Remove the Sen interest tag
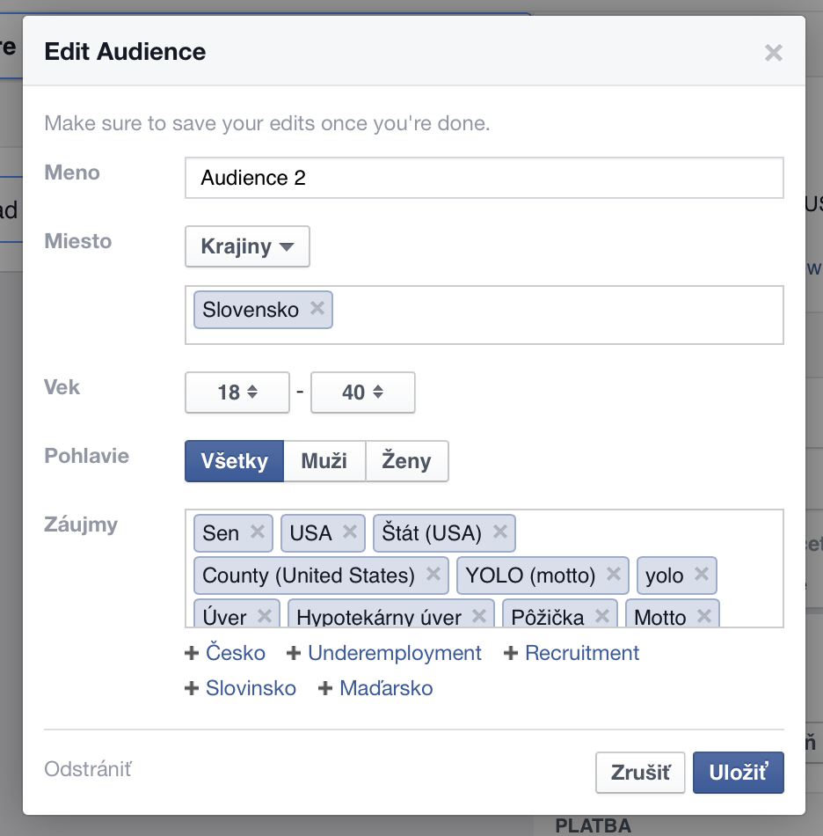 258,532
